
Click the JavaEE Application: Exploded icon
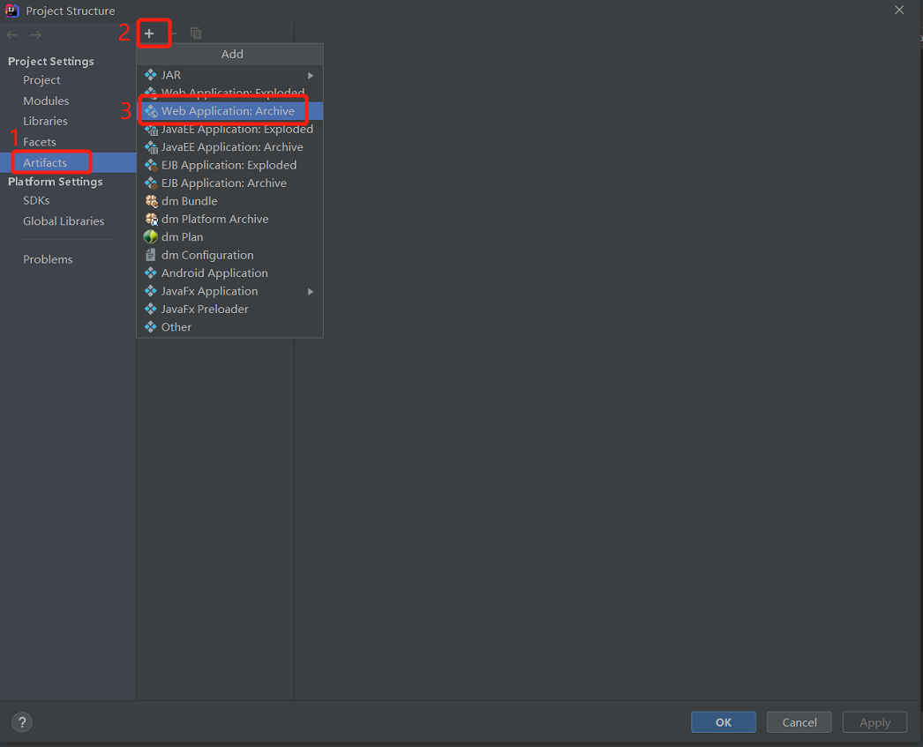point(151,130)
